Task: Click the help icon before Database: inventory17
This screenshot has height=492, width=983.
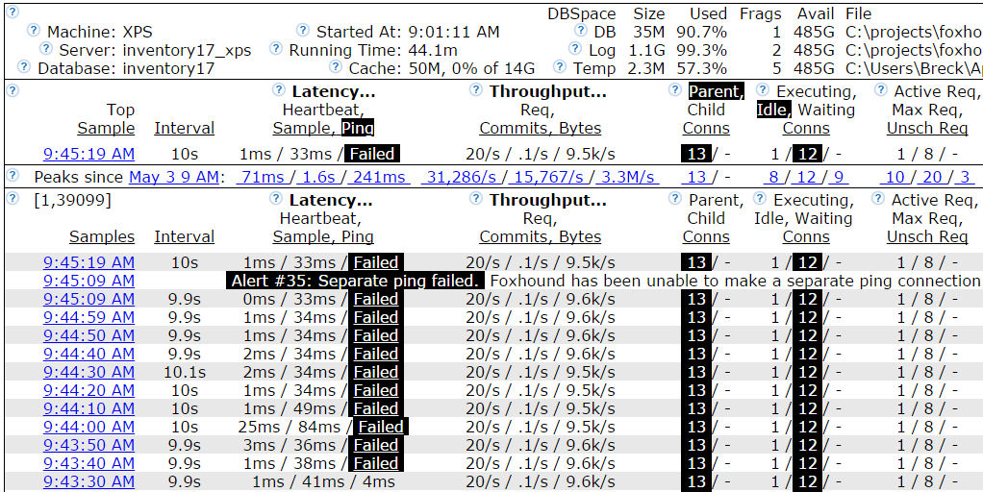Action: pos(24,67)
